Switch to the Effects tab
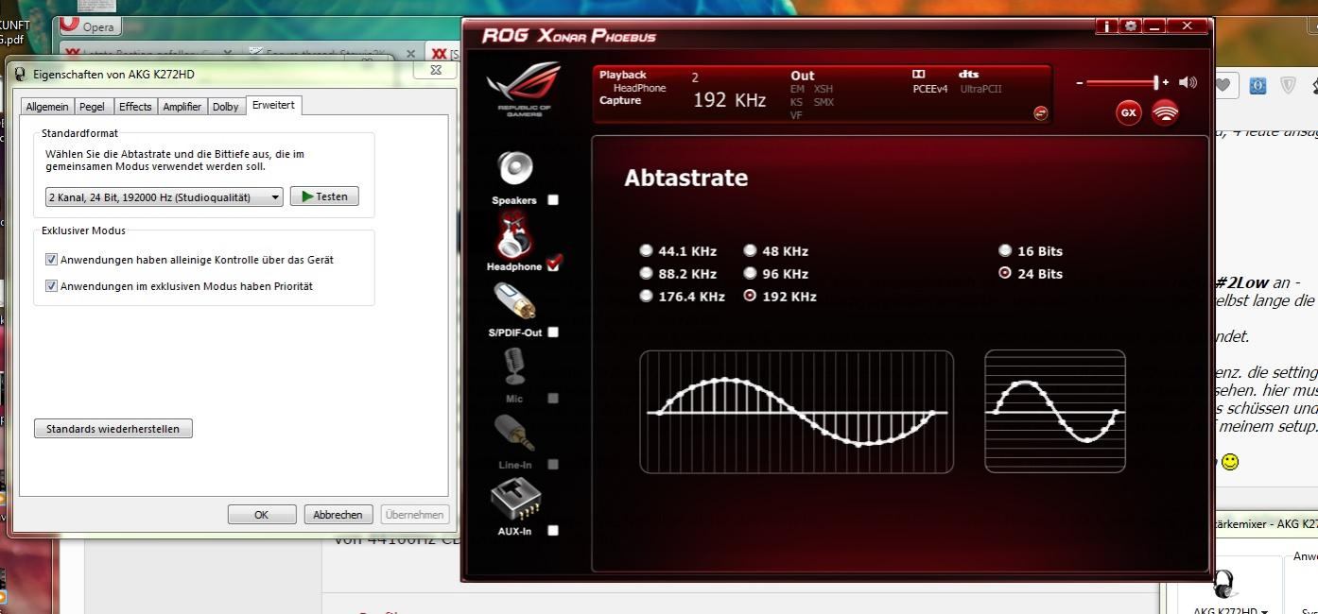 (x=135, y=107)
